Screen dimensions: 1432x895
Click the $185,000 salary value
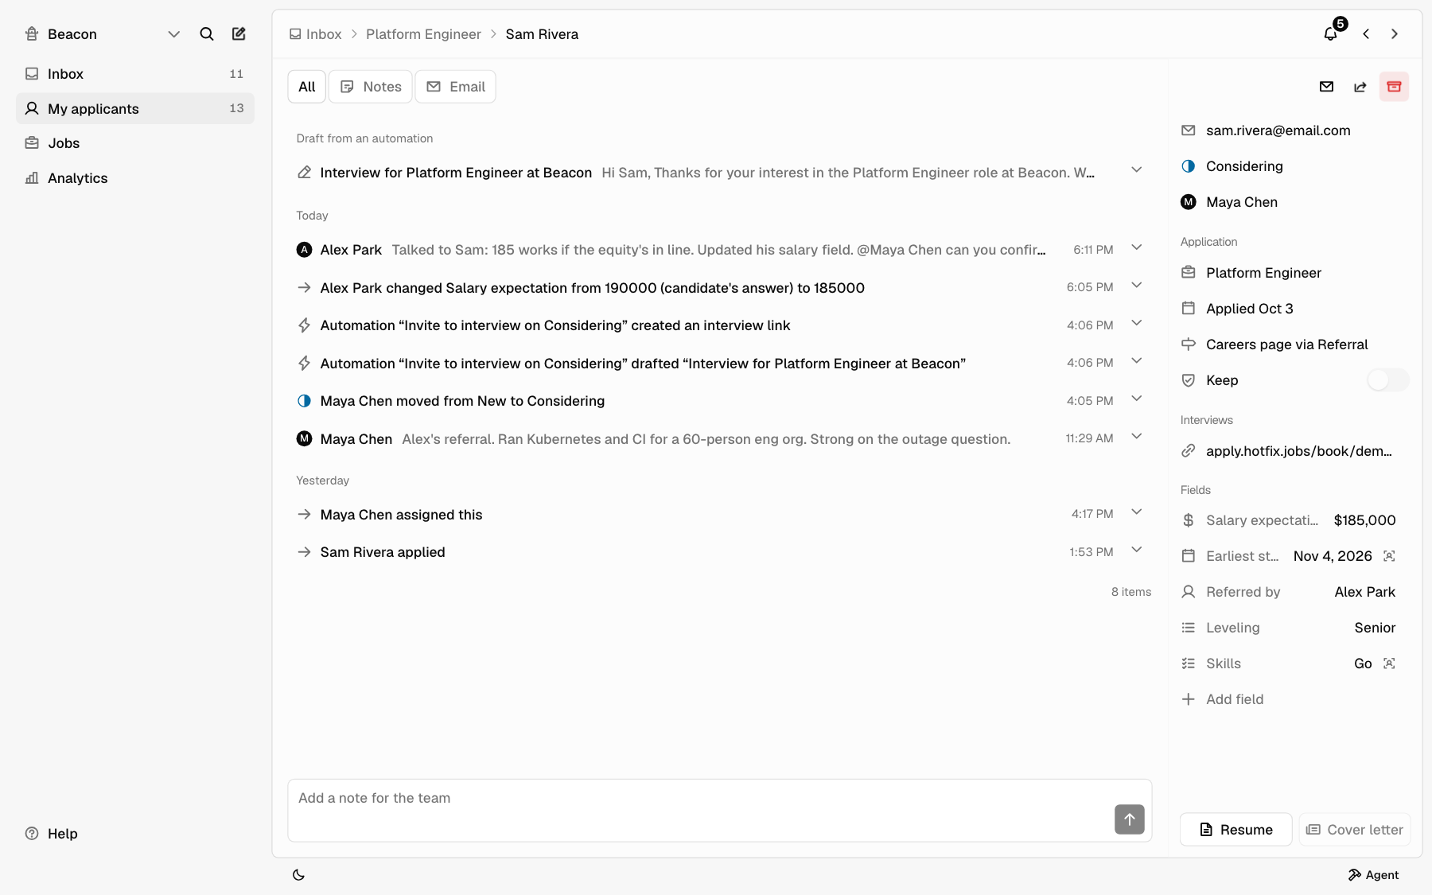1365,520
